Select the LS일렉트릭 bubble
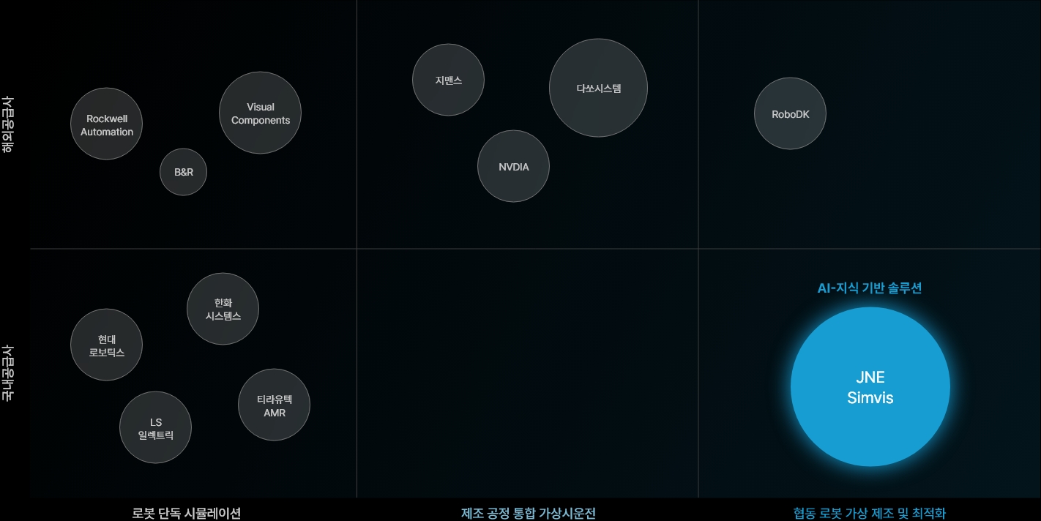The width and height of the screenshot is (1041, 521). pyautogui.click(x=155, y=427)
